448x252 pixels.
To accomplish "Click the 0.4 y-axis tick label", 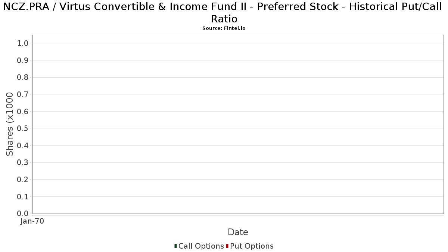I will pos(23,146).
